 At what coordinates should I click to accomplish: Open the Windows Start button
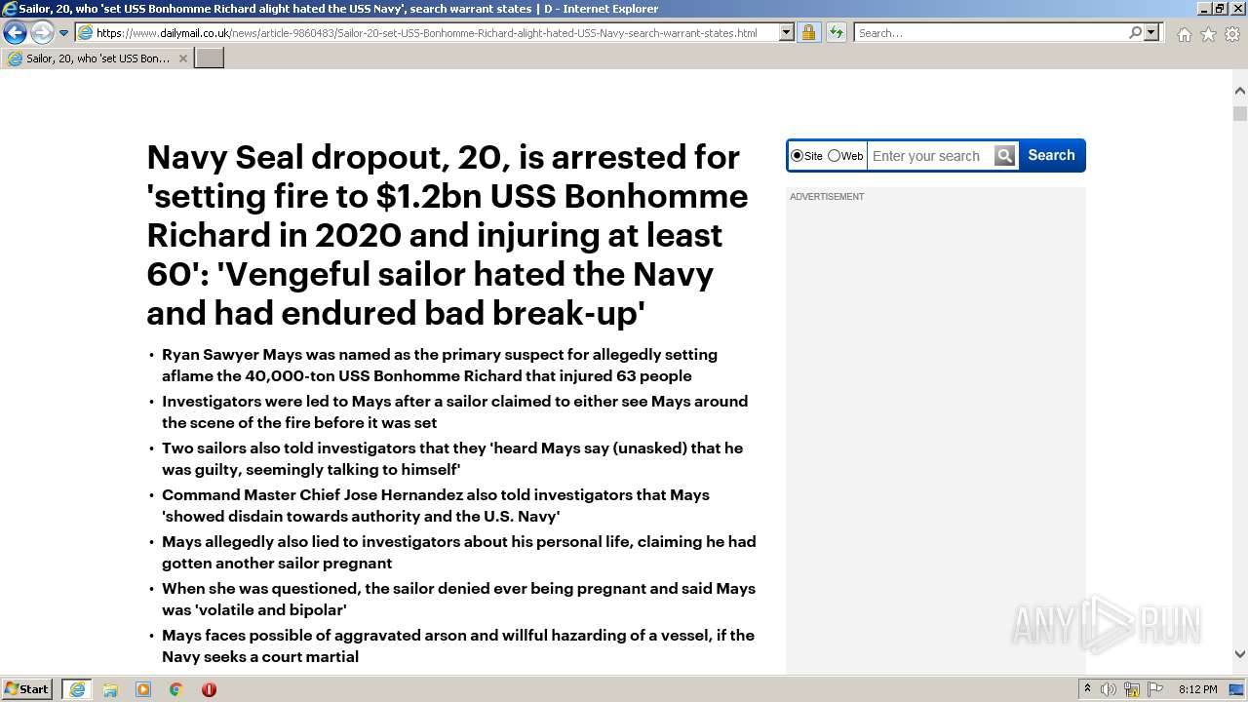(x=27, y=689)
